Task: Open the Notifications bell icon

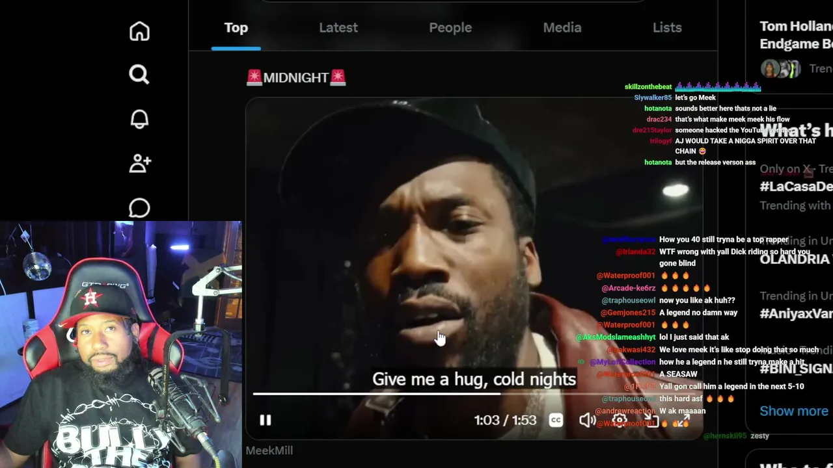Action: 139,119
